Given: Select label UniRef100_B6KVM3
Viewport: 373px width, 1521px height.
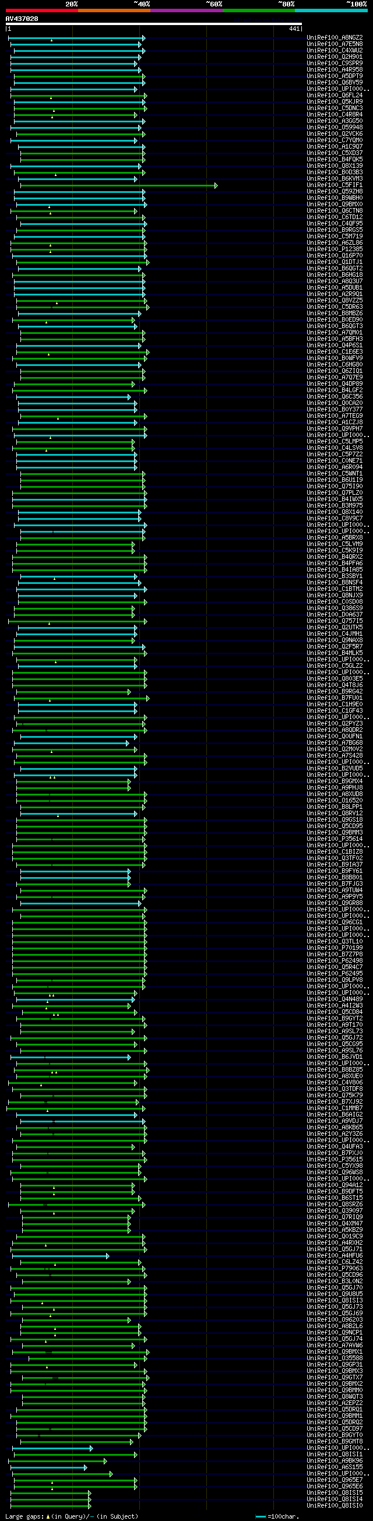Looking at the screenshot, I should coord(335,179).
